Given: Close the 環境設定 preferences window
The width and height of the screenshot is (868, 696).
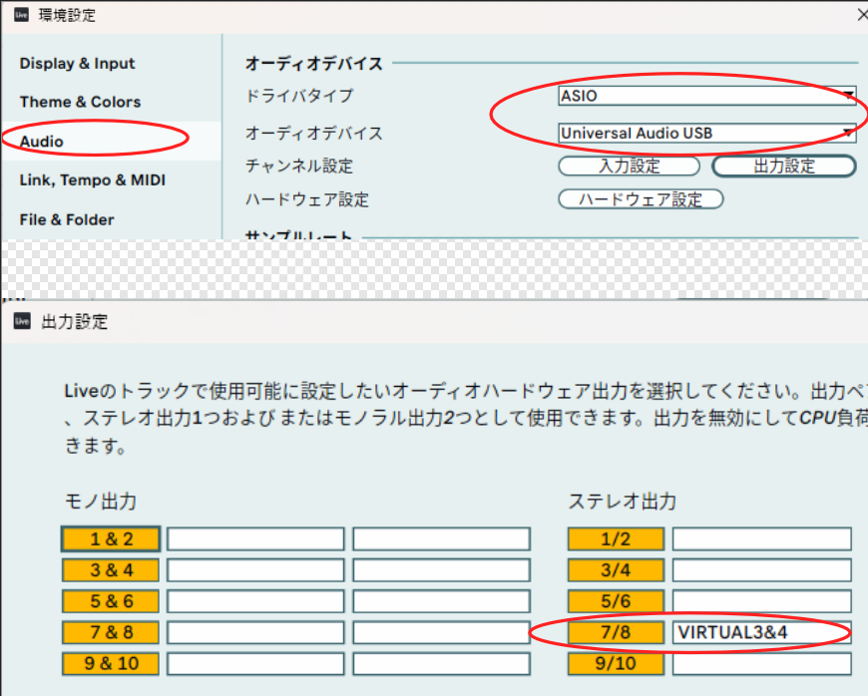Looking at the screenshot, I should click(x=861, y=15).
